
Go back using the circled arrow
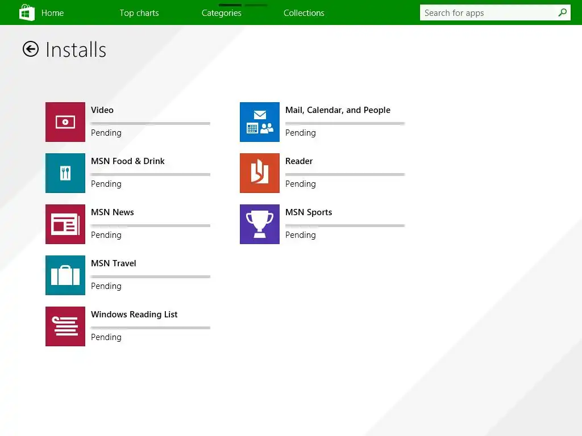click(x=31, y=49)
